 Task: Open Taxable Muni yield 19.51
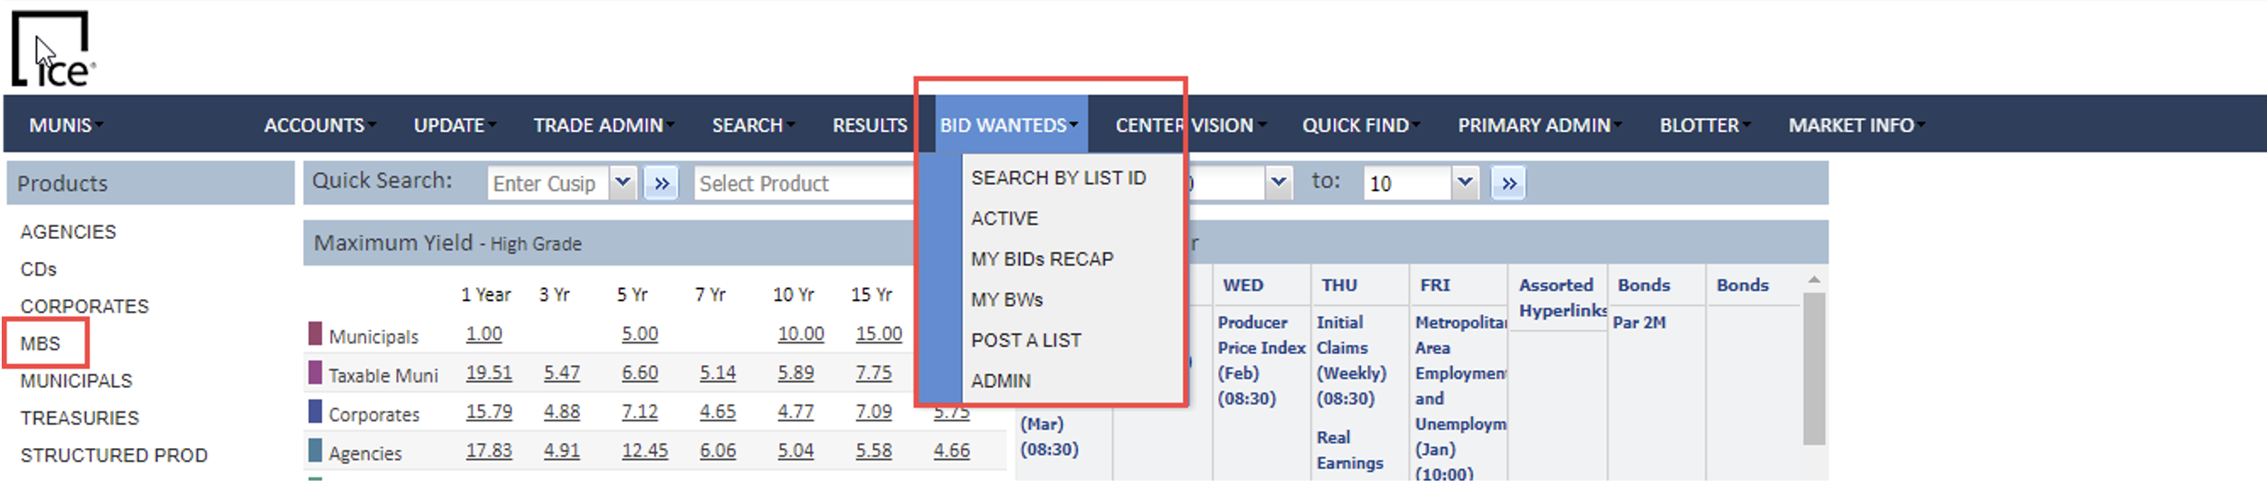click(x=488, y=373)
